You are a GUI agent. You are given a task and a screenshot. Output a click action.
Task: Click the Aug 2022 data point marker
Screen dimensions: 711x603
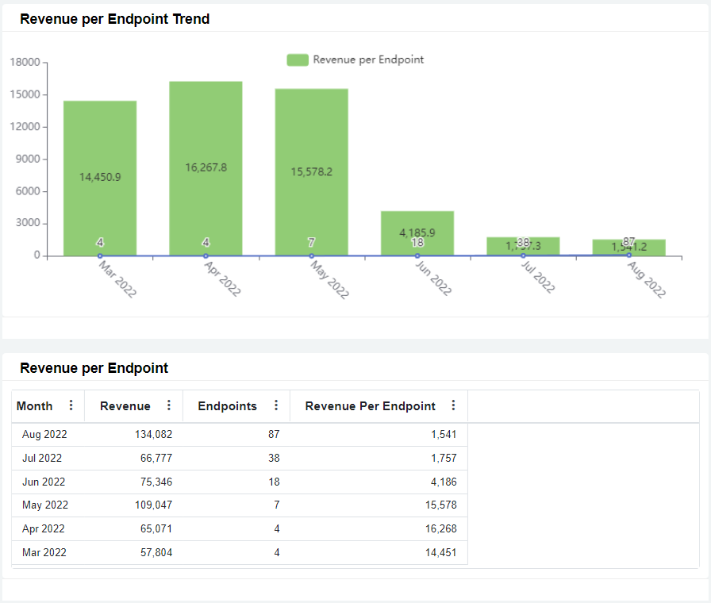[x=629, y=255]
